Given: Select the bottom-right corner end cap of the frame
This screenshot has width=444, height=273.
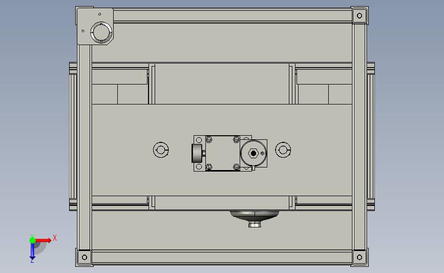Looking at the screenshot, I should click(360, 257).
